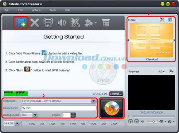Image resolution: width=179 pixels, height=133 pixels.
Task: Open the Help menu
Action: pos(68,10)
